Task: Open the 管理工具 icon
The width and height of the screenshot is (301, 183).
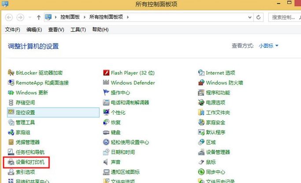Action: pyautogui.click(x=11, y=122)
